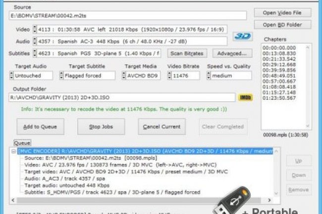Click Chapters list scrollbar down arrow

(308, 126)
